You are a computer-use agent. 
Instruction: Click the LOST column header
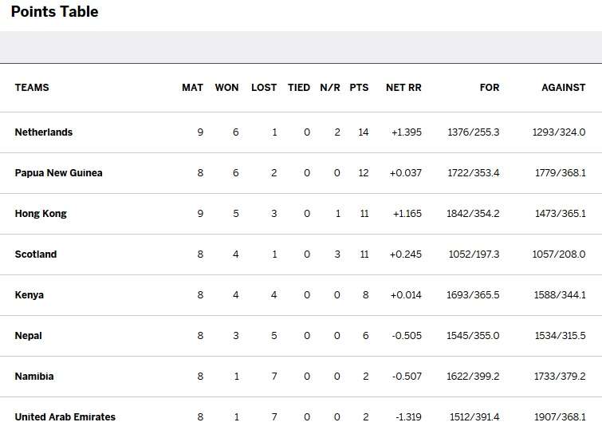tap(264, 88)
